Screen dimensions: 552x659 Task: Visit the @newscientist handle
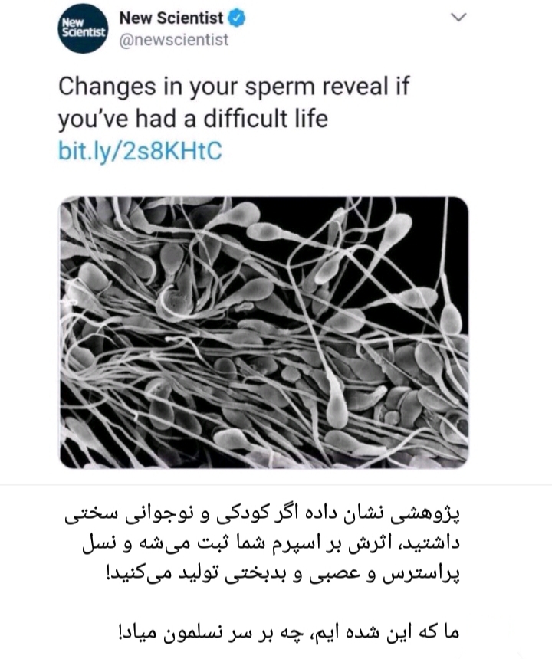(174, 40)
